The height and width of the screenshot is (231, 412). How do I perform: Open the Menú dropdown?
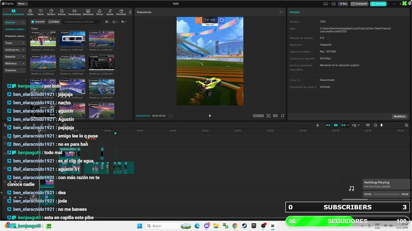pyautogui.click(x=22, y=4)
